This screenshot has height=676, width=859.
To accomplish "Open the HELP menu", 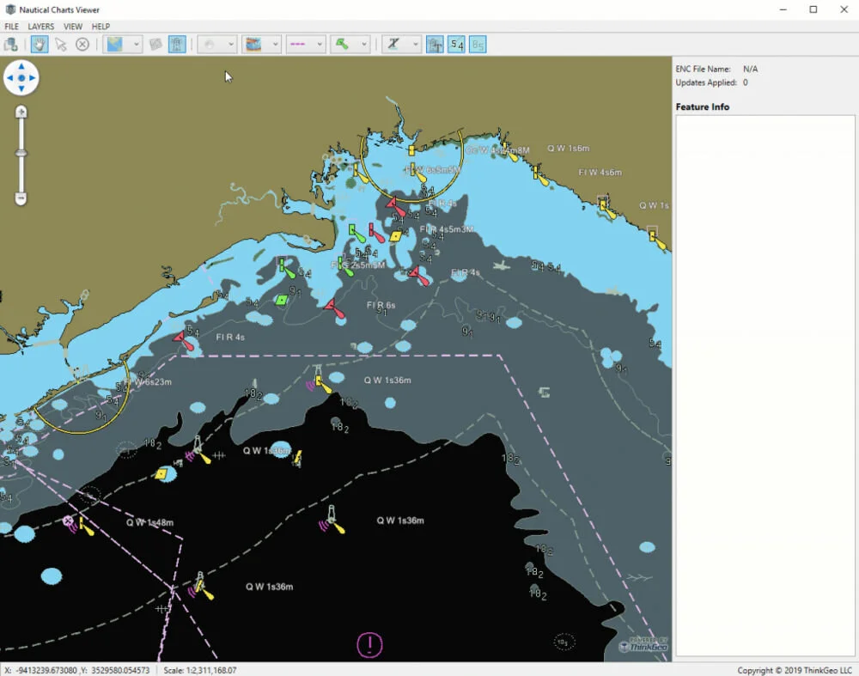I will [101, 27].
